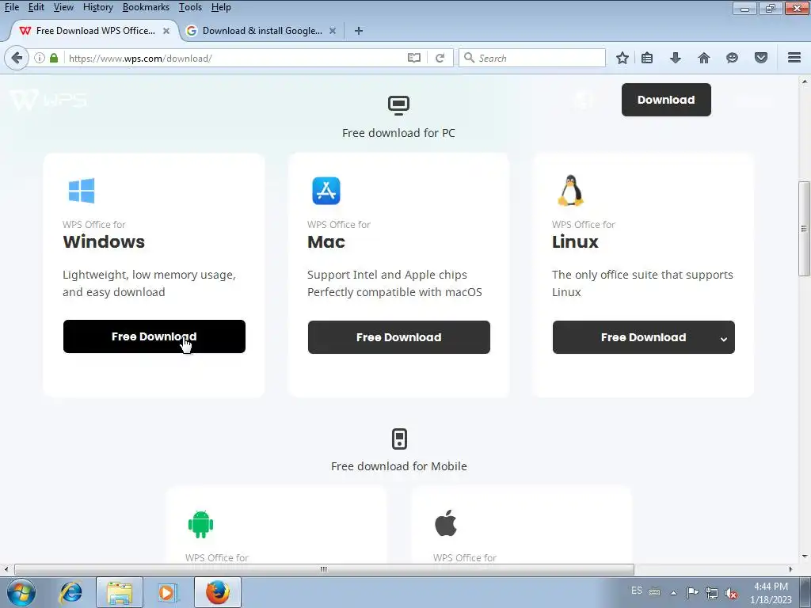Toggle reader view icon in the address bar
This screenshot has width=811, height=608.
[413, 58]
